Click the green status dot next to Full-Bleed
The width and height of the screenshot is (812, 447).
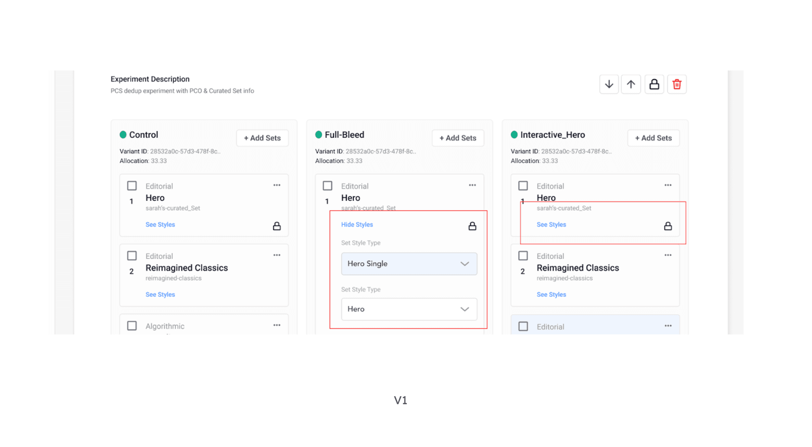pos(319,134)
